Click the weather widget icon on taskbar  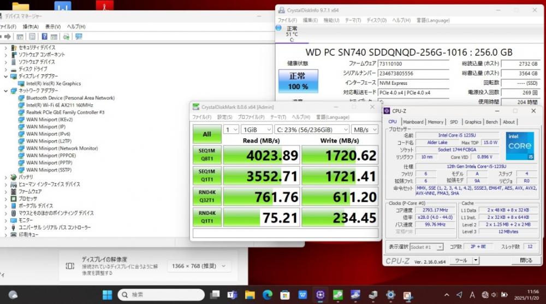(13, 295)
